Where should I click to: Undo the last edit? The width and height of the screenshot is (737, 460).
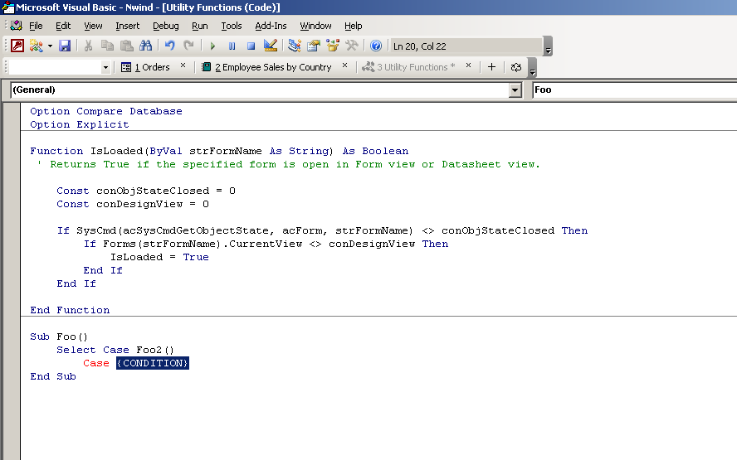point(169,46)
